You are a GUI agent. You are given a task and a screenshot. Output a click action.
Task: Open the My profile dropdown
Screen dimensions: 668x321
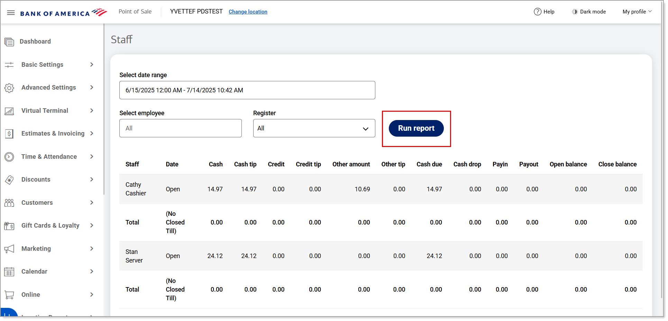coord(637,12)
